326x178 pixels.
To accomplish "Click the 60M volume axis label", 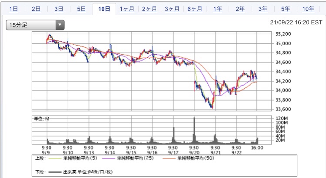I will (280, 131).
